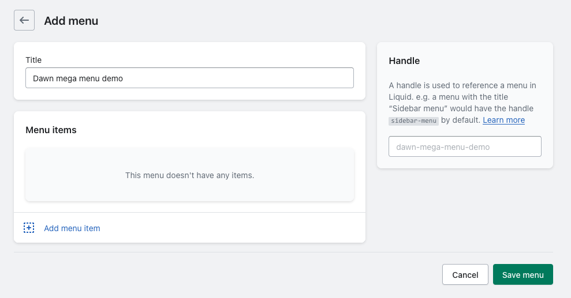
Task: Click the Add menu item link text
Action: pos(72,228)
